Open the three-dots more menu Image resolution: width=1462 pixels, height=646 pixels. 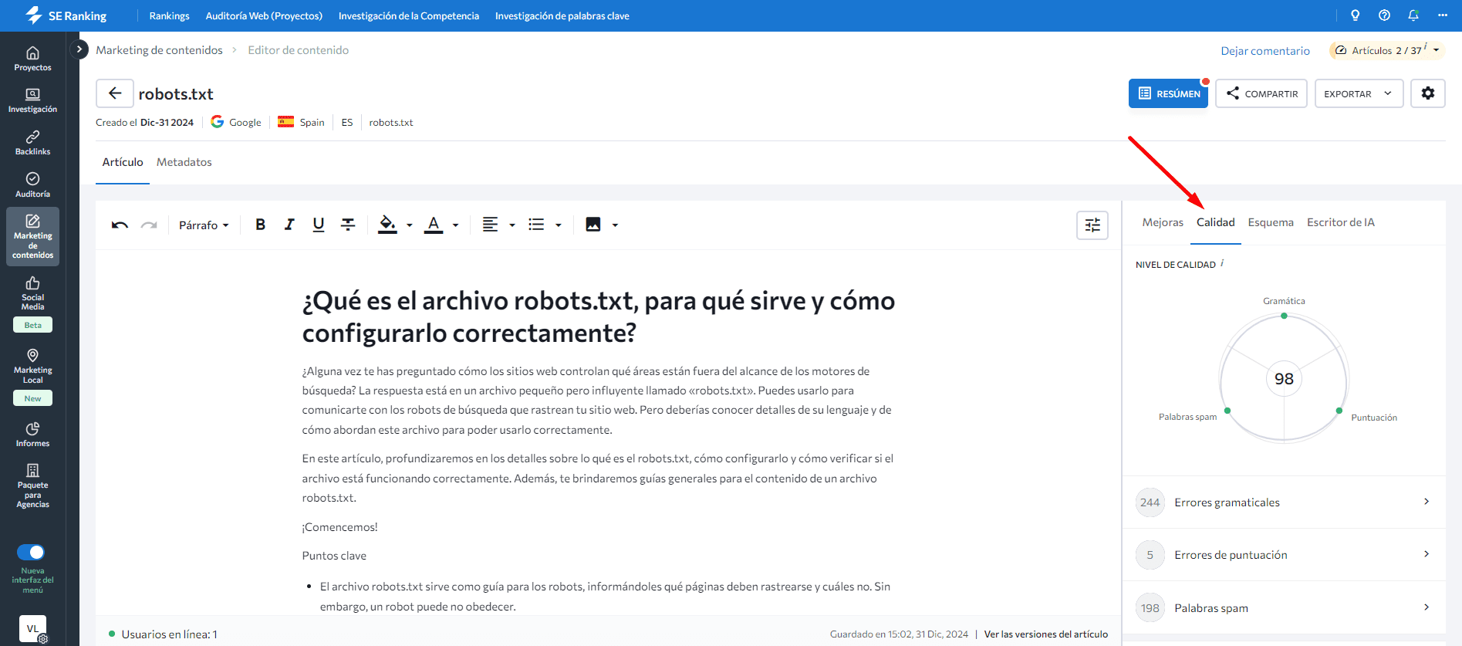[1443, 15]
